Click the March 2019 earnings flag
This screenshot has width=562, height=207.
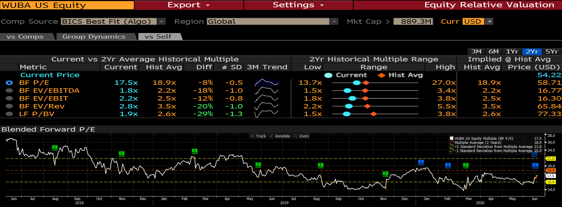click(x=194, y=151)
